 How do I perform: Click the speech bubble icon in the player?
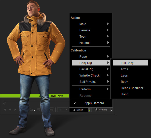(x=39, y=110)
